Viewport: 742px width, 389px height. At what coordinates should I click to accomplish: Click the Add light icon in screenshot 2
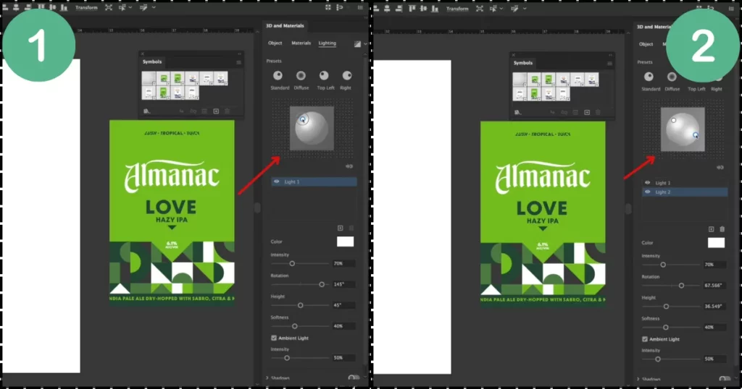pos(712,229)
